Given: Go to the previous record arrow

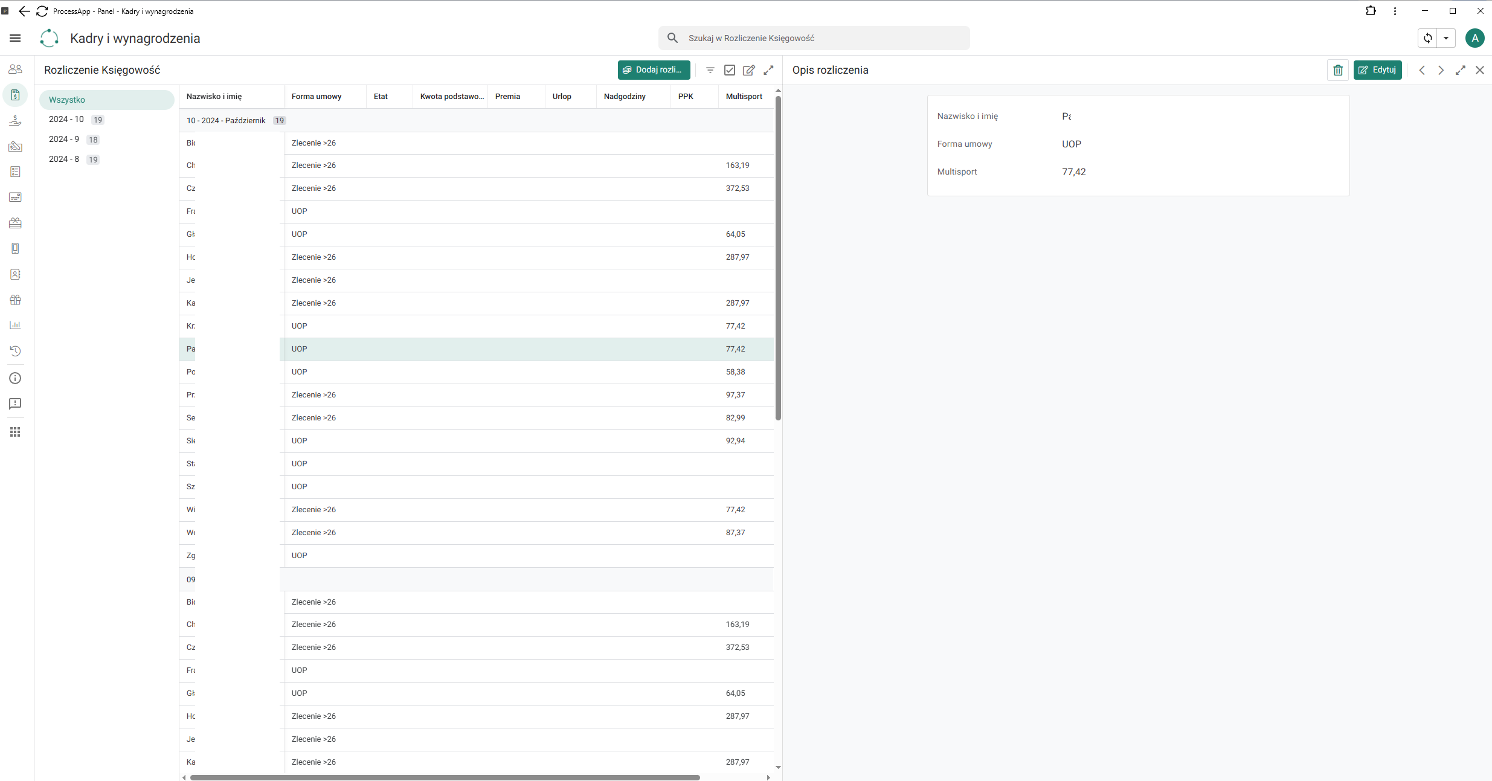Looking at the screenshot, I should pos(1422,70).
